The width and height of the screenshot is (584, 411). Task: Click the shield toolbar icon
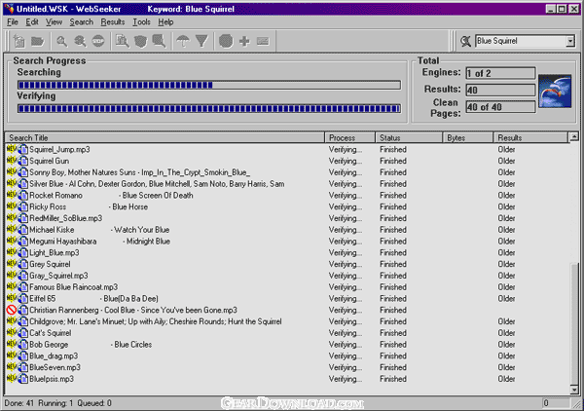[x=140, y=41]
